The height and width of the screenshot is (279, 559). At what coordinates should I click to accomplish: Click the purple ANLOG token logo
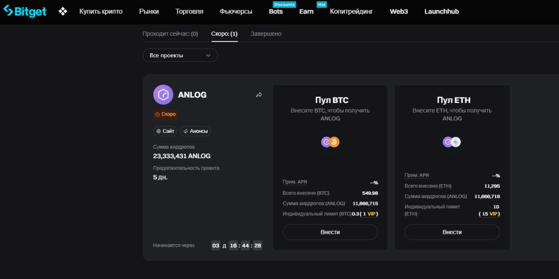tap(163, 95)
